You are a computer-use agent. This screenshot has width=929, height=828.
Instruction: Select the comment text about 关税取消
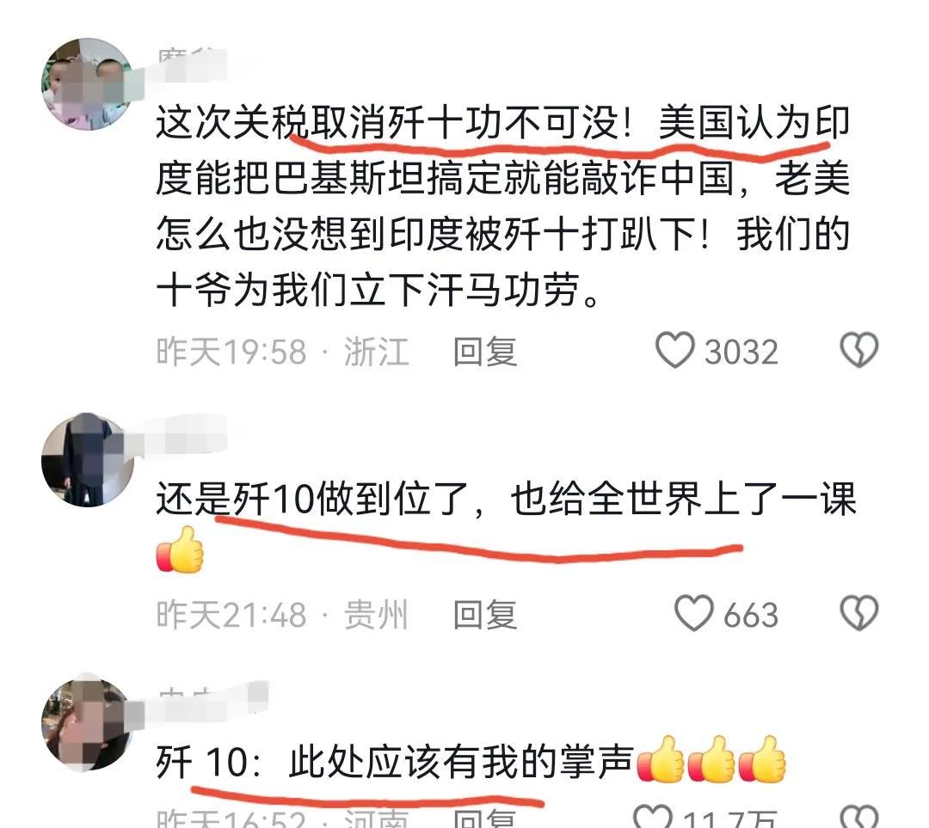[503, 206]
